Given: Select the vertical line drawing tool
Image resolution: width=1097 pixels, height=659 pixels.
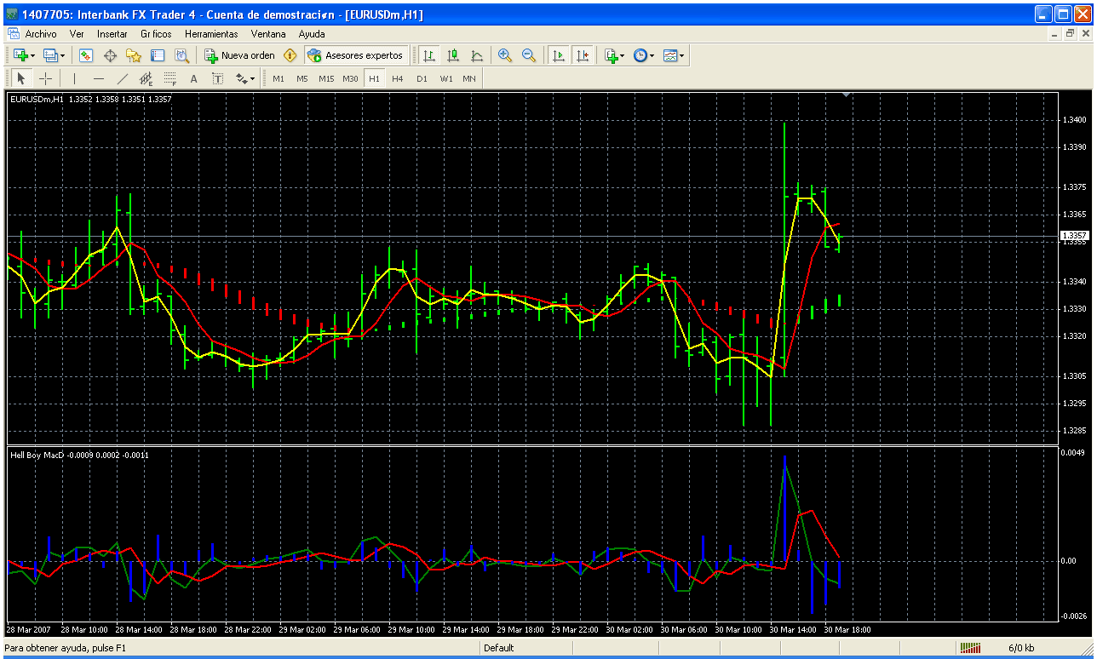Looking at the screenshot, I should click(75, 78).
